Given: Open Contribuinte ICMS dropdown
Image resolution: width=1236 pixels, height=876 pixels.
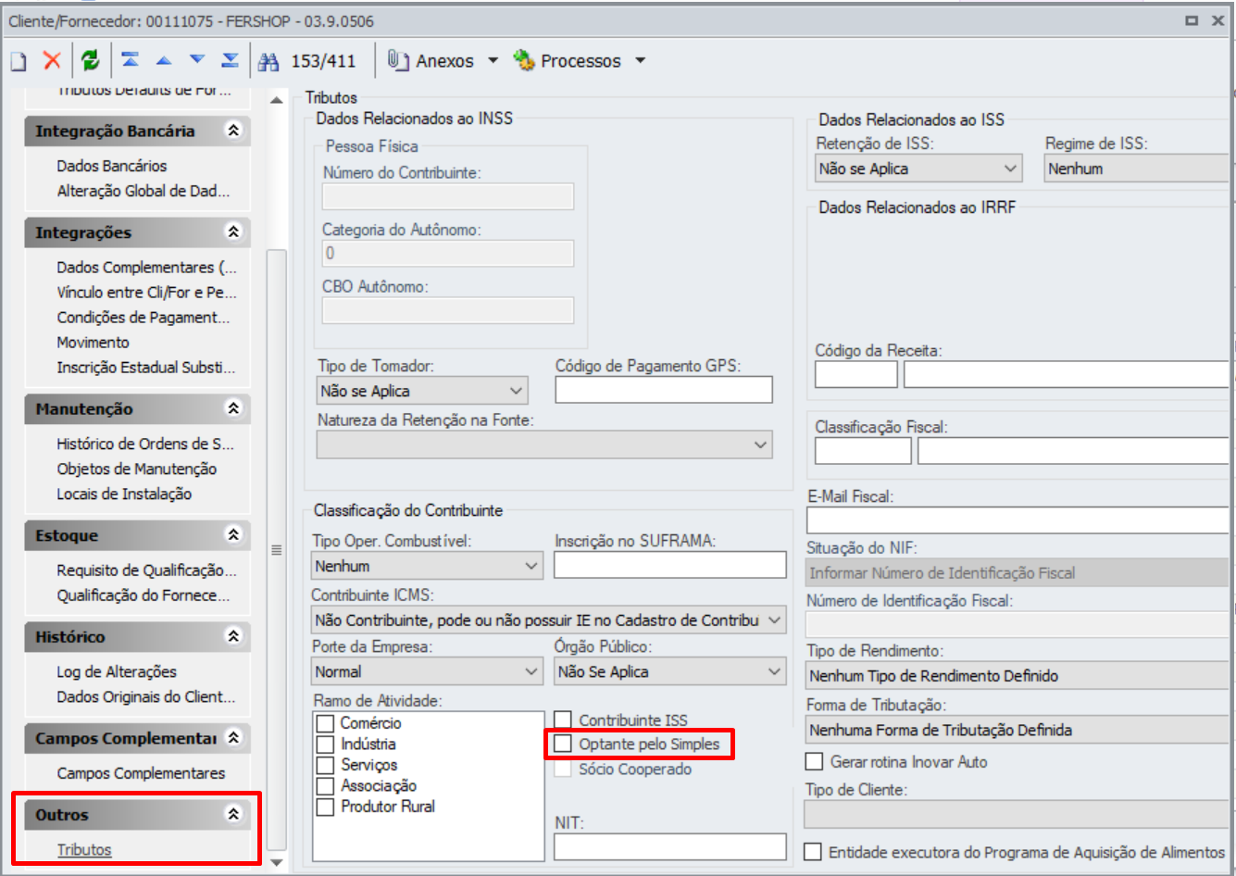Looking at the screenshot, I should pyautogui.click(x=549, y=620).
